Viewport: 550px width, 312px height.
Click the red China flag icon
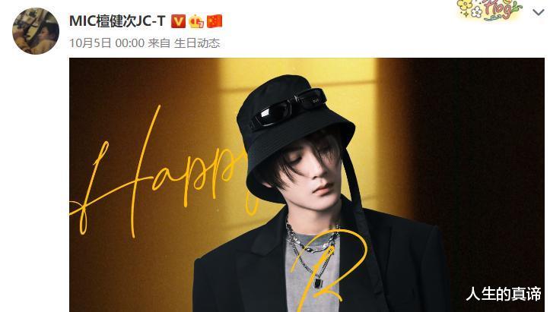point(215,21)
